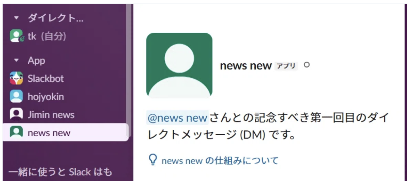Click the large news new profile picture

[x=179, y=65]
